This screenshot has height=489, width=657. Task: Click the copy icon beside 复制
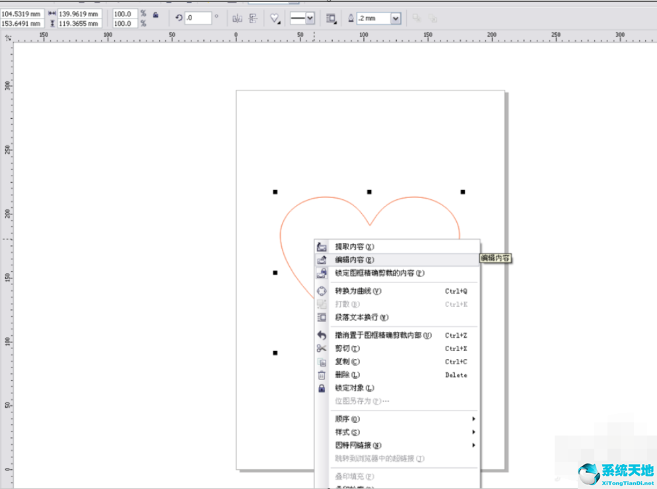click(321, 362)
